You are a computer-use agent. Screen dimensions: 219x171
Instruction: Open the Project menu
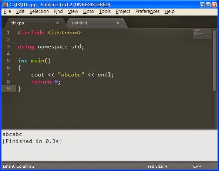point(123,11)
